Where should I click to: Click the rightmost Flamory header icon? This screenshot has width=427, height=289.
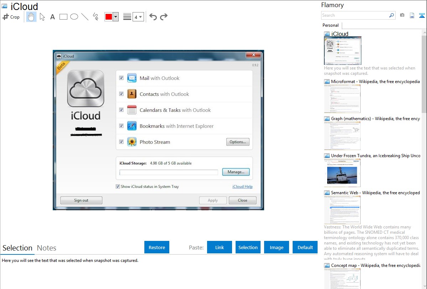tap(422, 16)
